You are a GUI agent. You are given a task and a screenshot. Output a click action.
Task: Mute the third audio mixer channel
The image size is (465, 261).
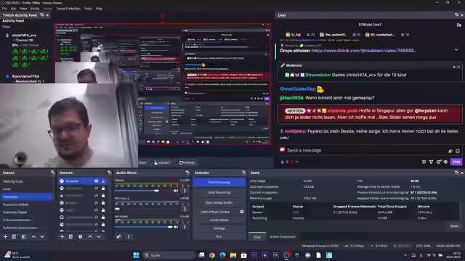(x=176, y=227)
